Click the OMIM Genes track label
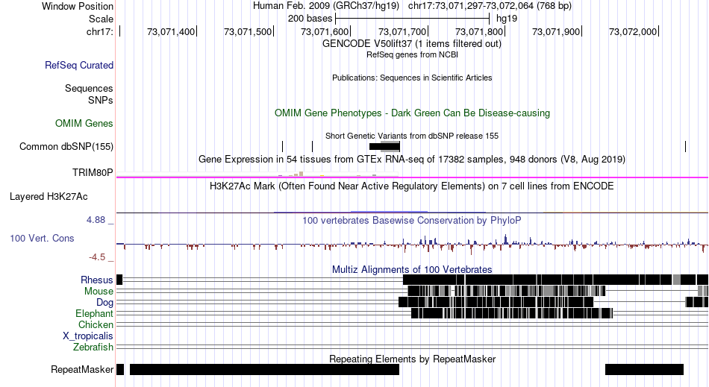The image size is (709, 387). 84,123
